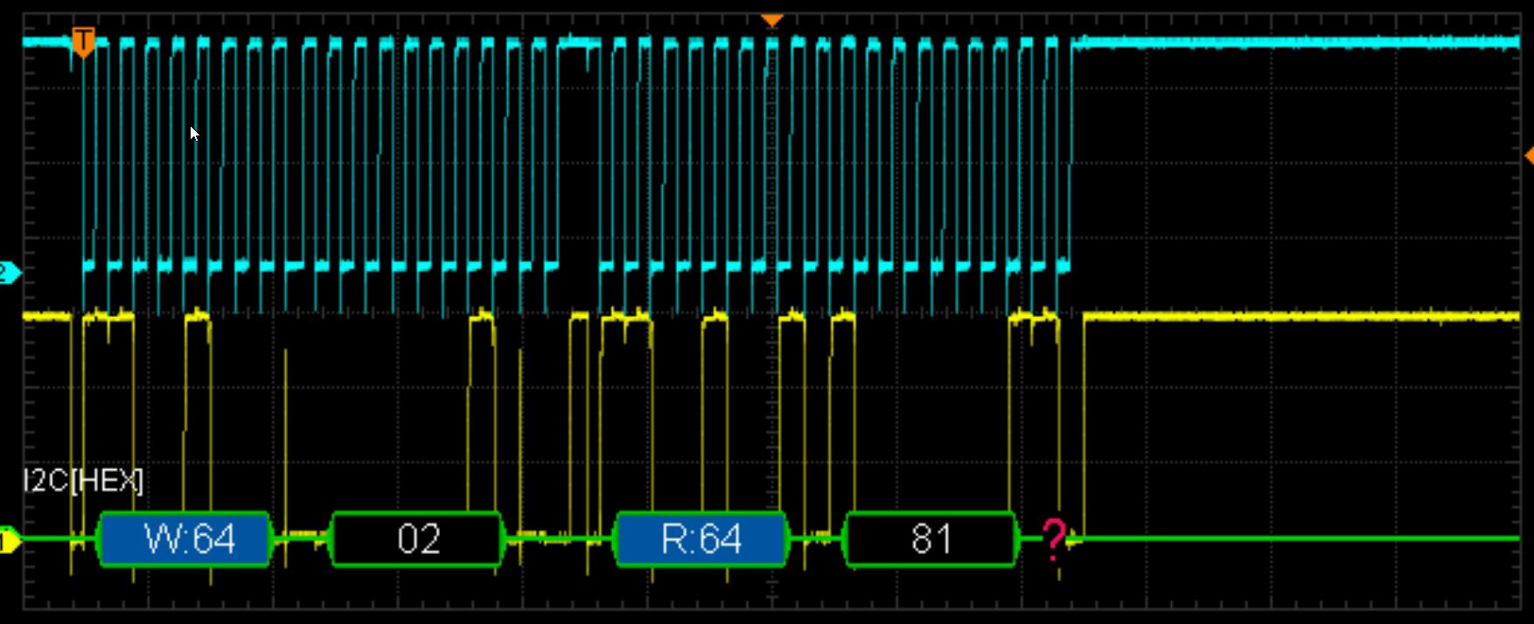This screenshot has height=624, width=1534.
Task: Click the 02 decoded data byte packet
Action: click(x=417, y=539)
